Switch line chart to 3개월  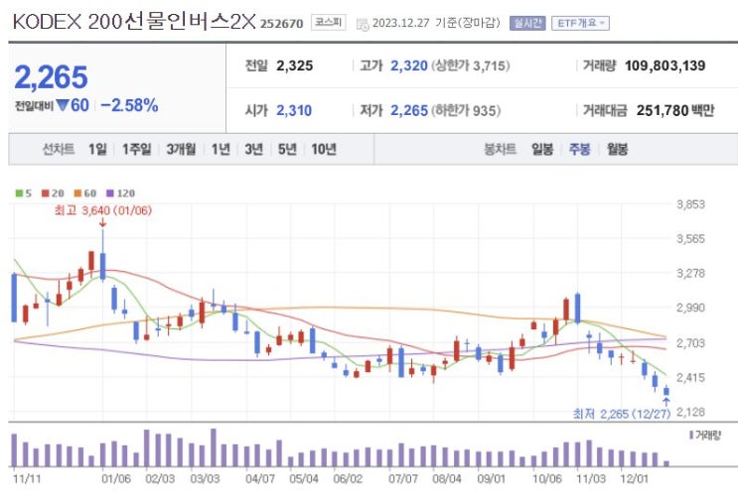tap(181, 150)
